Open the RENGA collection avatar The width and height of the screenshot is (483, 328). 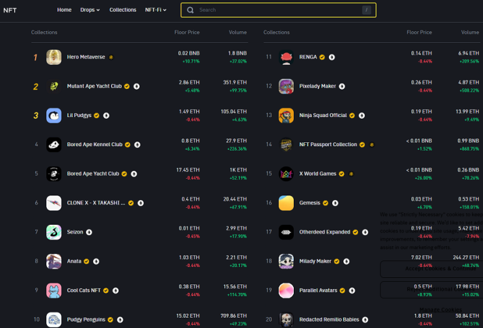coord(286,57)
